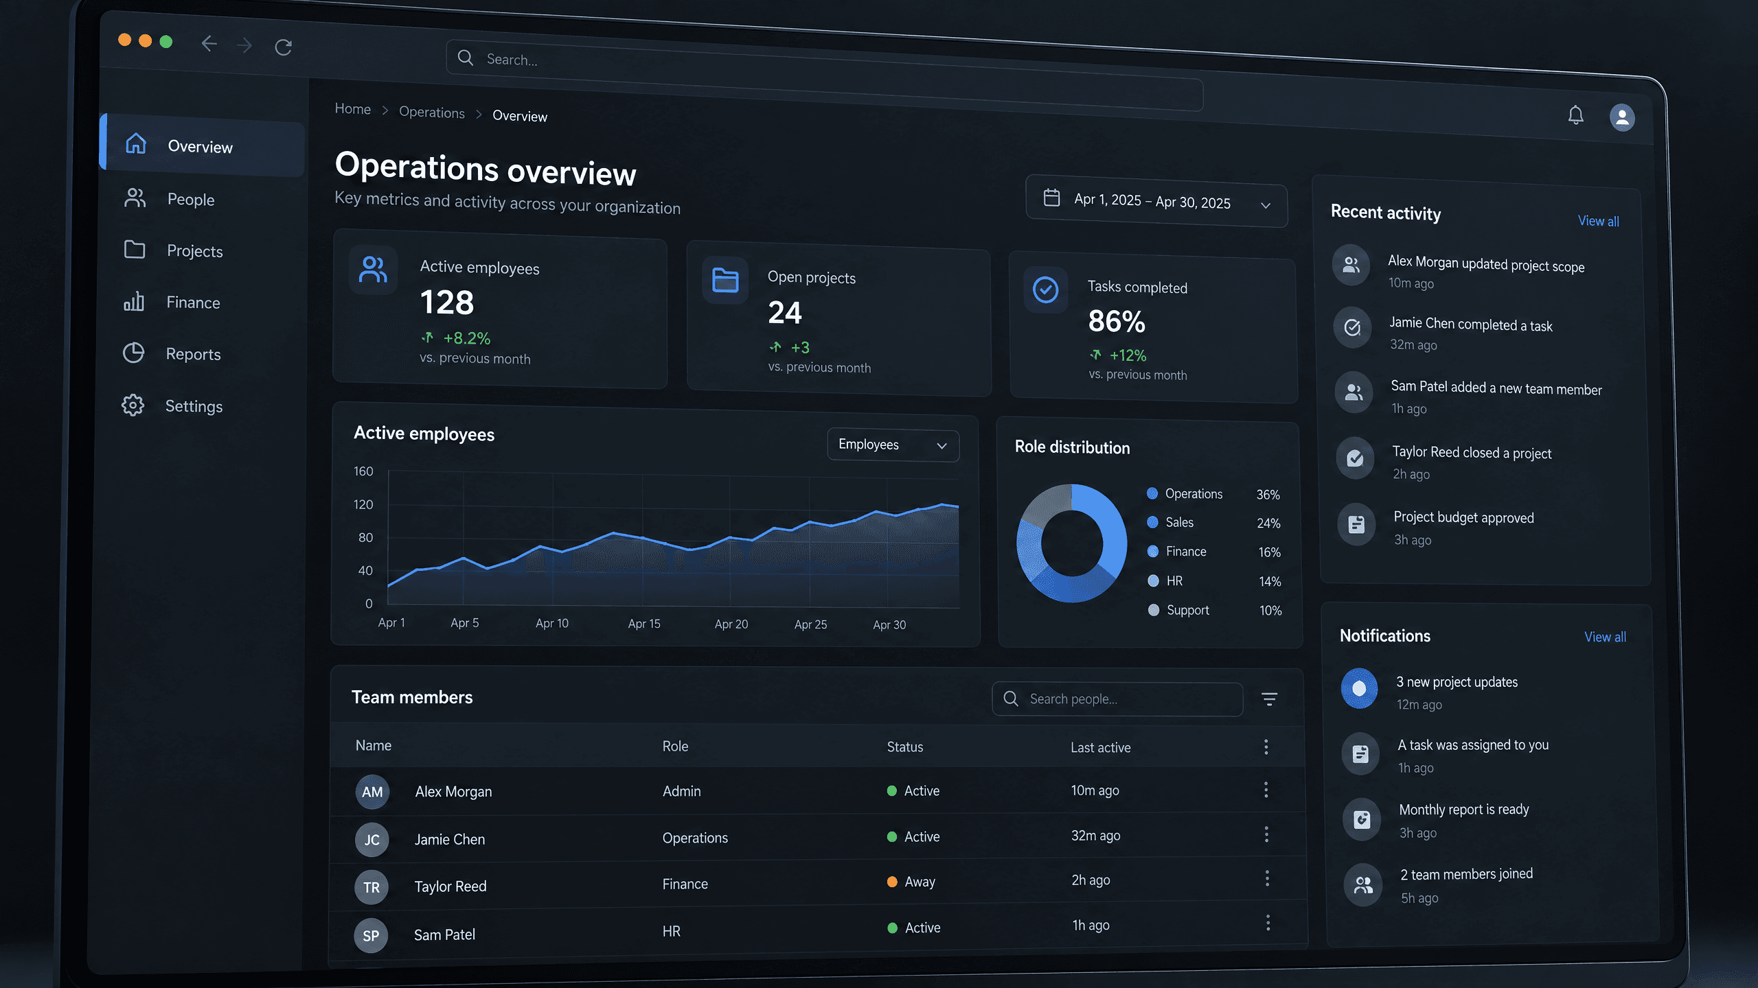Open the table header kebab menu
Screen dimensions: 1758x988
click(x=1266, y=747)
